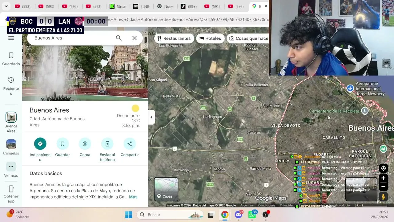Expand the description with the Más link
This screenshot has height=222, width=394.
133,197
